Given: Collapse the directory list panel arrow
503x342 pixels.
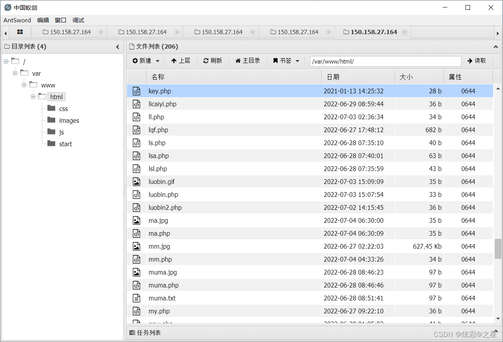Looking at the screenshot, I should pos(118,47).
